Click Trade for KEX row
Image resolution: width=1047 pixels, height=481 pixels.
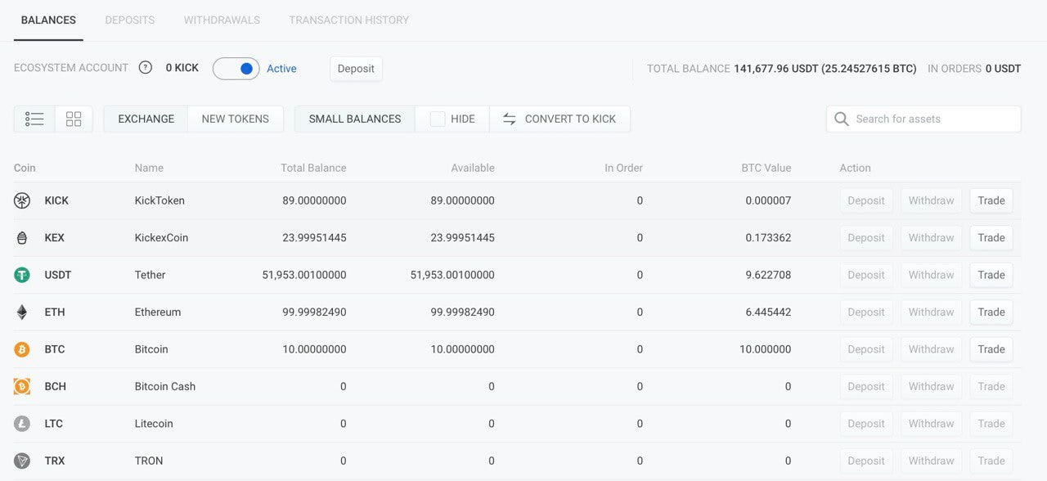click(991, 238)
